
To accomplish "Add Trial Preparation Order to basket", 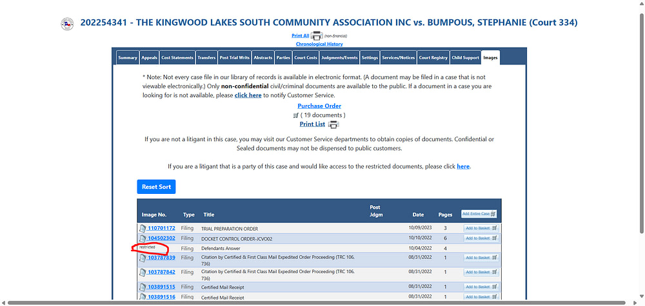I will click(481, 228).
